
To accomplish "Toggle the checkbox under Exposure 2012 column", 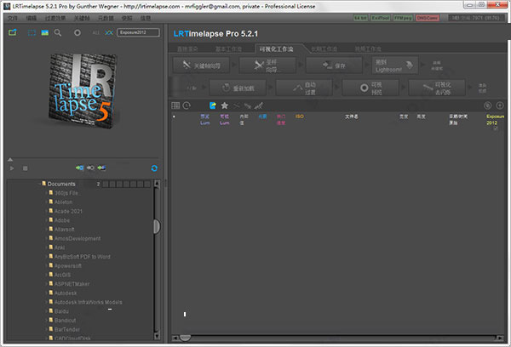I will click(x=496, y=128).
